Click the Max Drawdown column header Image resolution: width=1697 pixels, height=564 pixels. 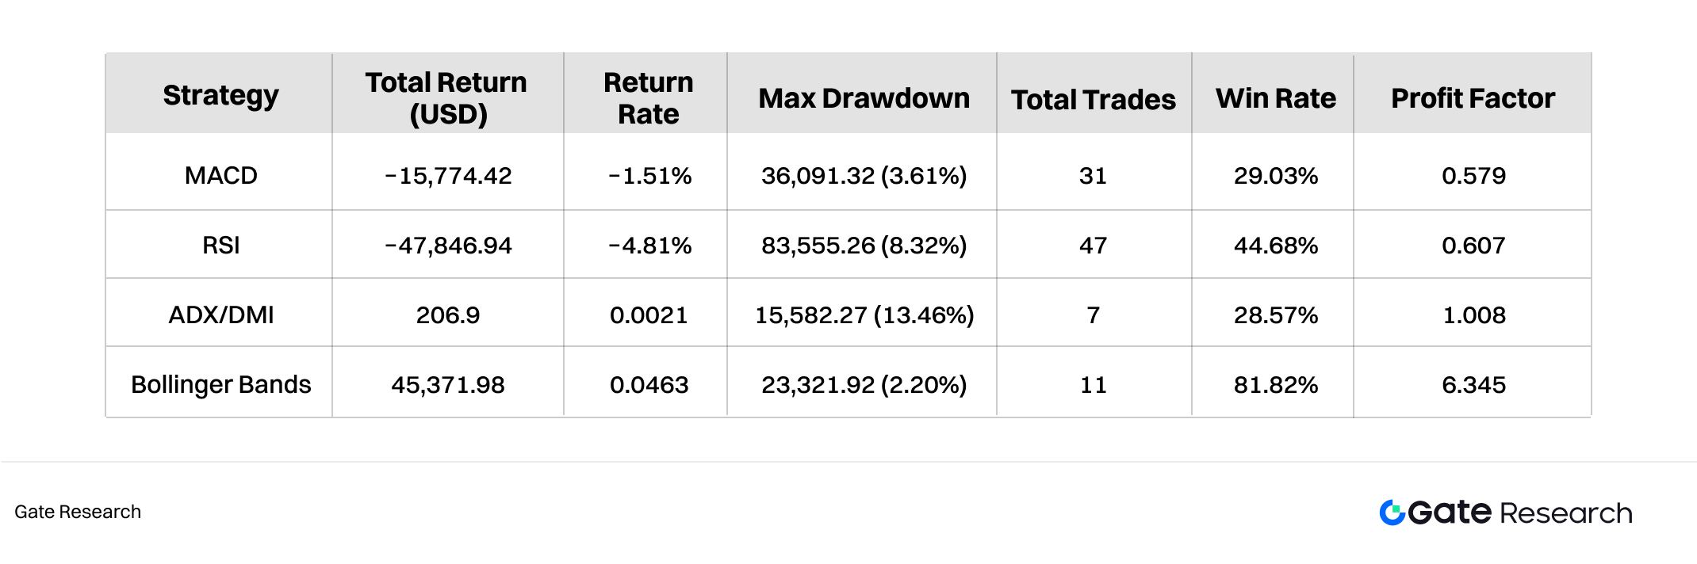[864, 98]
